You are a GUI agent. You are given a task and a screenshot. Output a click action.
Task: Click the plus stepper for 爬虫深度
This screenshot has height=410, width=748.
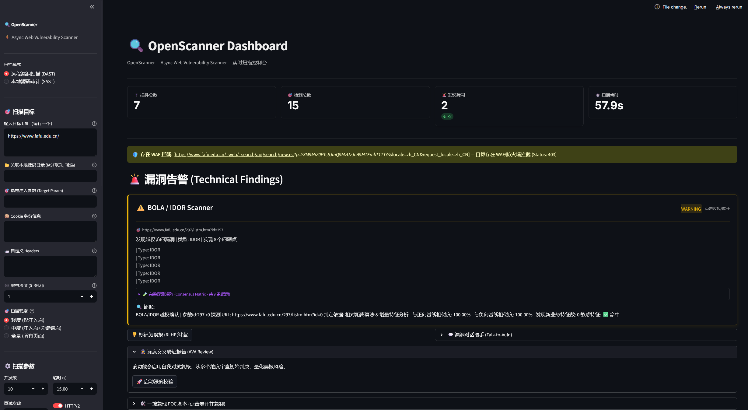tap(91, 296)
